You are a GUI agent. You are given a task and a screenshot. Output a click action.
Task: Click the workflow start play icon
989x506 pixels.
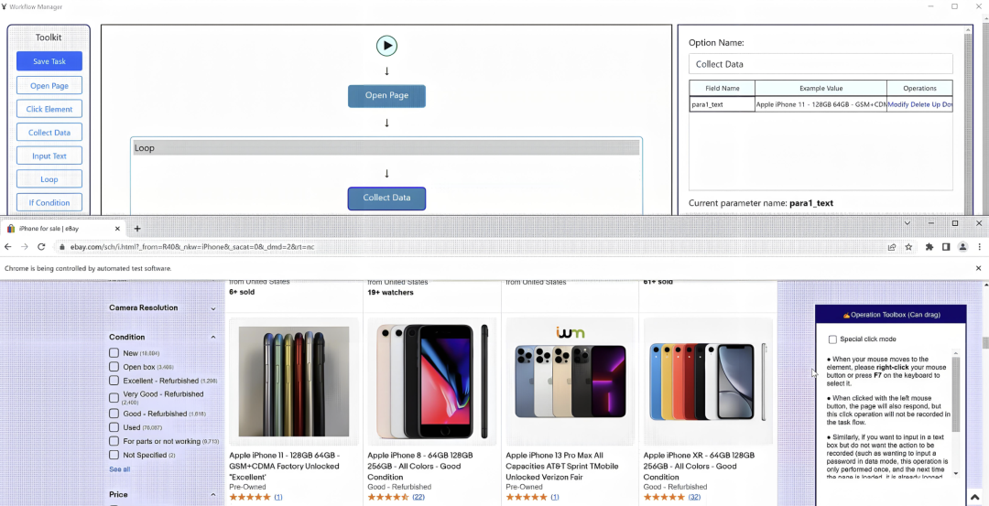click(386, 46)
